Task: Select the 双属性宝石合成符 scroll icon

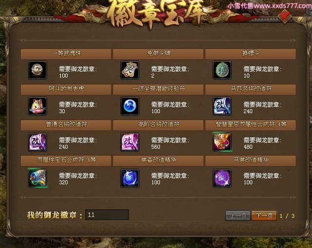Action: [x=38, y=178]
